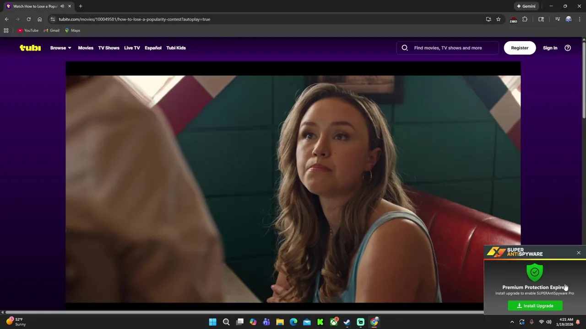Click the Register button
Viewport: 586px width, 329px height.
(520, 48)
